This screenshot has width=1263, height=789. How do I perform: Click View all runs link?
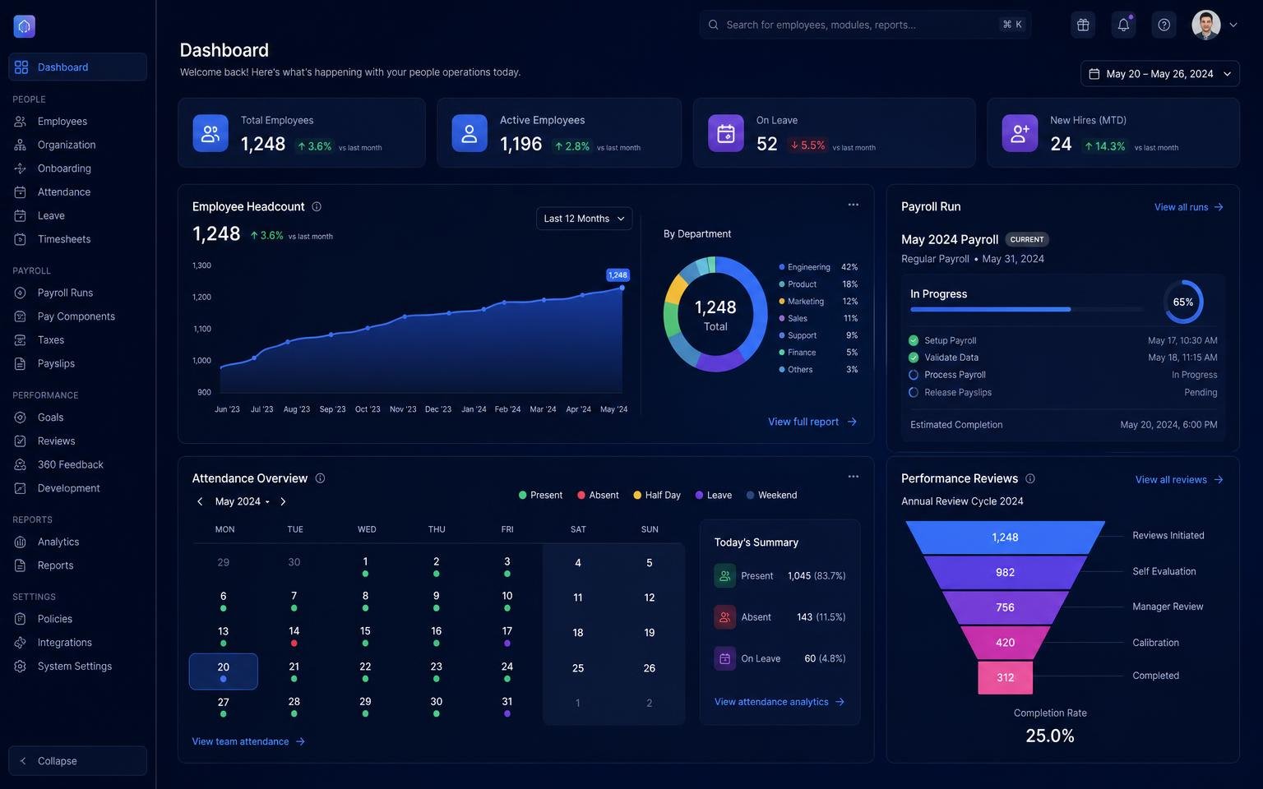(1189, 207)
